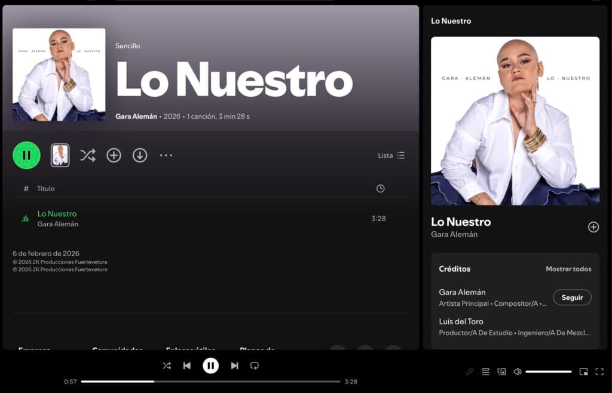Open Mostrar todos in the Créditos section
Screen dimensions: 612x393
(x=569, y=269)
